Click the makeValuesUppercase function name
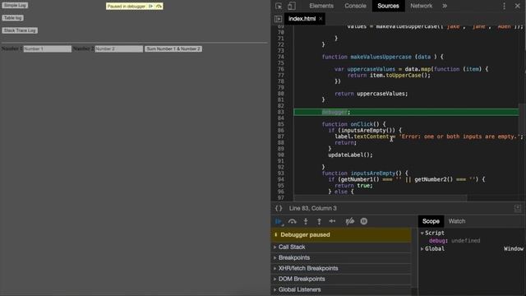The width and height of the screenshot is (526, 296). pos(381,57)
